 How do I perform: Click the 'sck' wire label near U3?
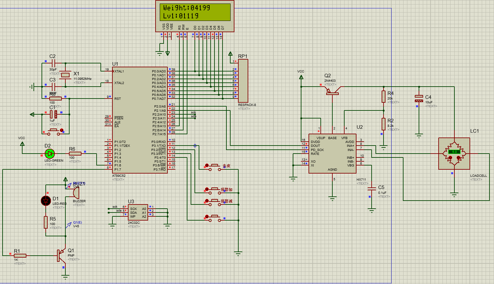(x=115, y=207)
